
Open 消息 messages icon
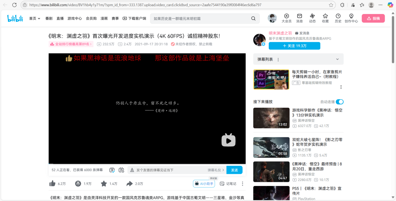299,18
